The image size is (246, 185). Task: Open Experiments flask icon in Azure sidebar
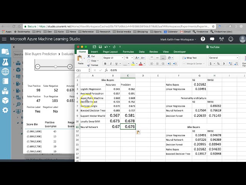pos(5,62)
